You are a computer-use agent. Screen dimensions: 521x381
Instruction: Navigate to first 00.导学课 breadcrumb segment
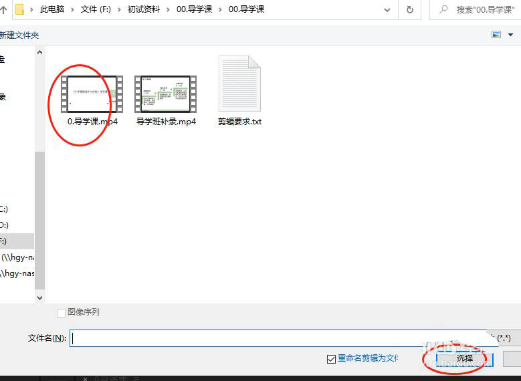pos(195,9)
